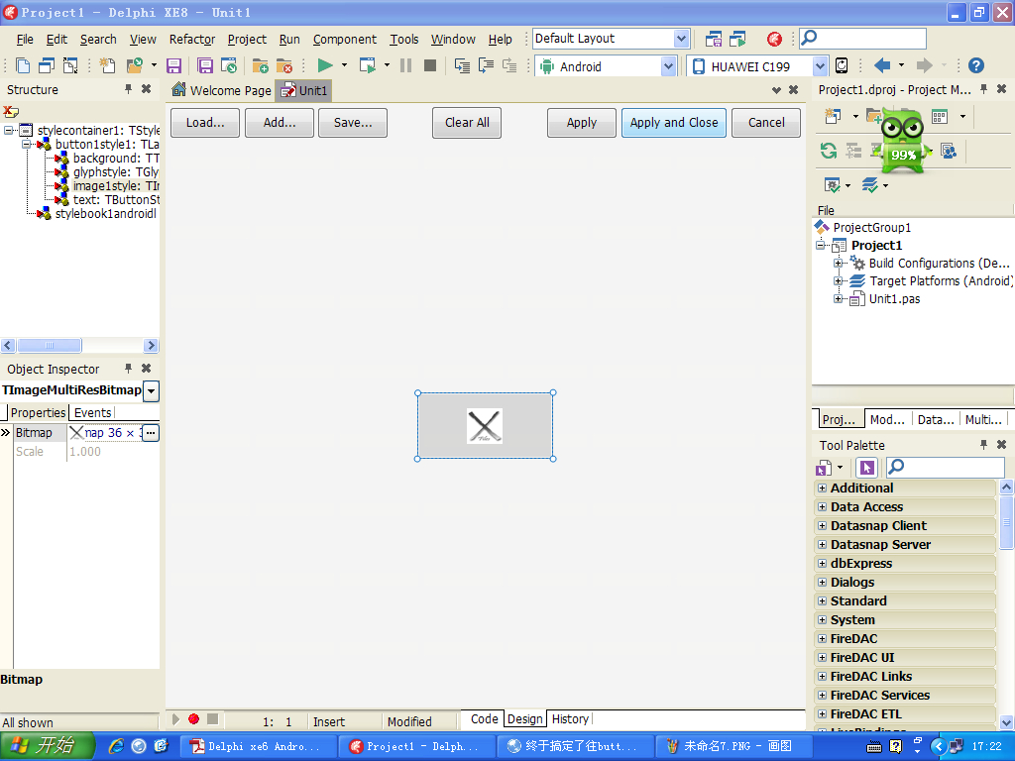Viewport: 1015px width, 761px height.
Task: Click the Toggle Form/Unit icon
Action: click(70, 65)
